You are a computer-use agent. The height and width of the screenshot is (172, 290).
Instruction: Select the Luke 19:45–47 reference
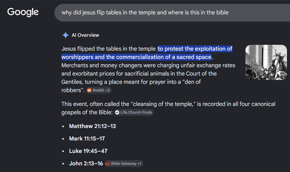[x=88, y=151]
